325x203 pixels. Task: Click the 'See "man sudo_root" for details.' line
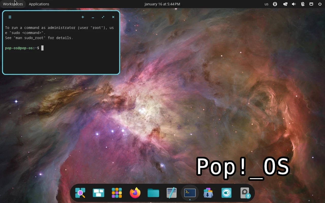coord(39,38)
